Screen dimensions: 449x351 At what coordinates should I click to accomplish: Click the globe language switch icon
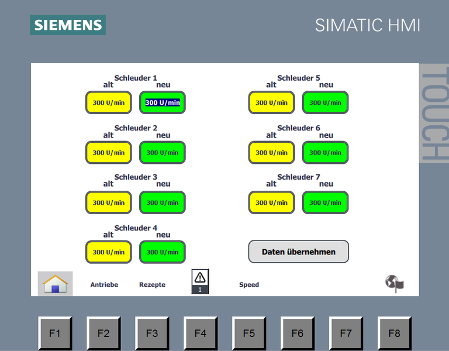[x=395, y=284]
